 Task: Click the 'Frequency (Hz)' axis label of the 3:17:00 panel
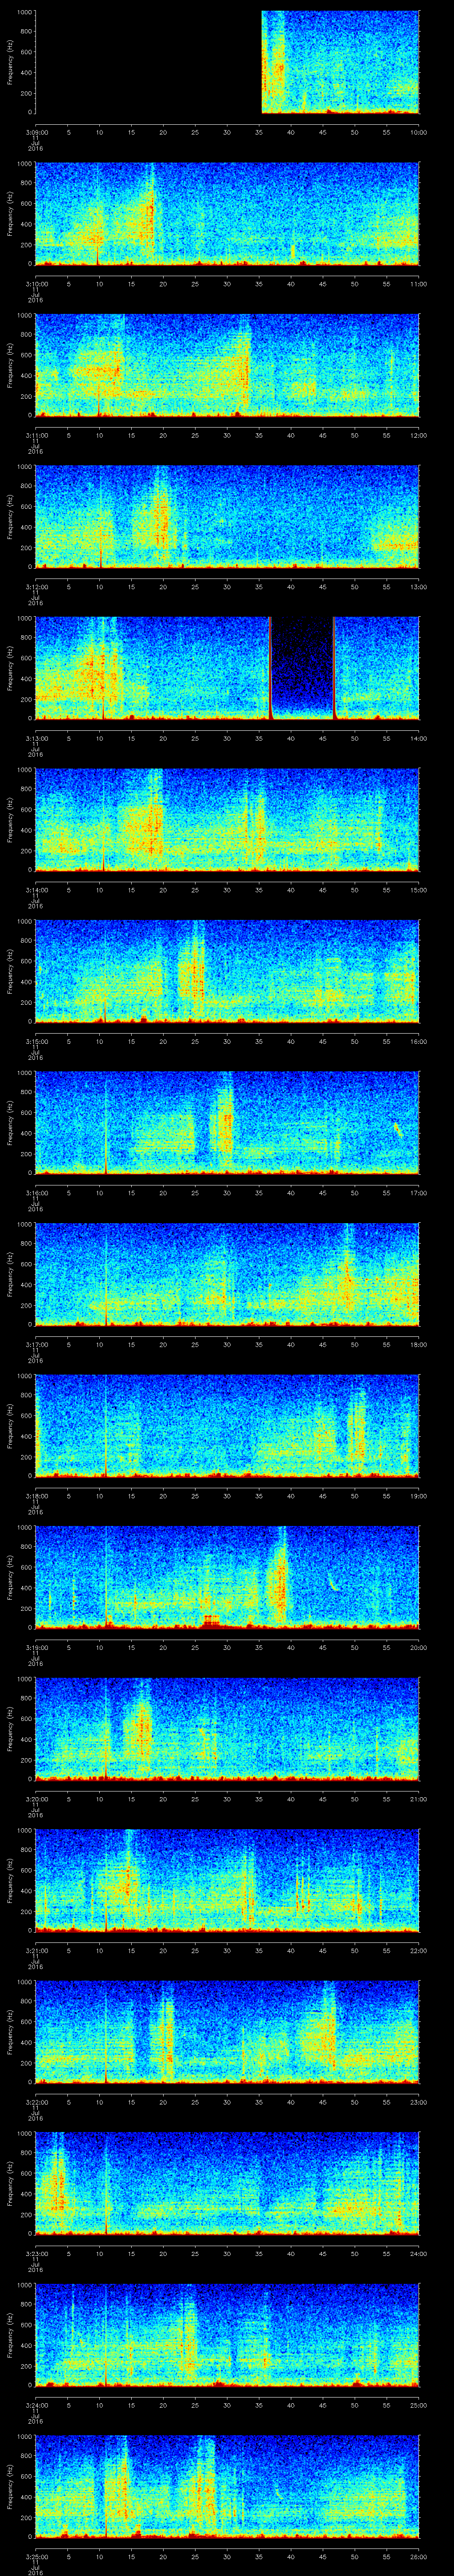point(10,1274)
